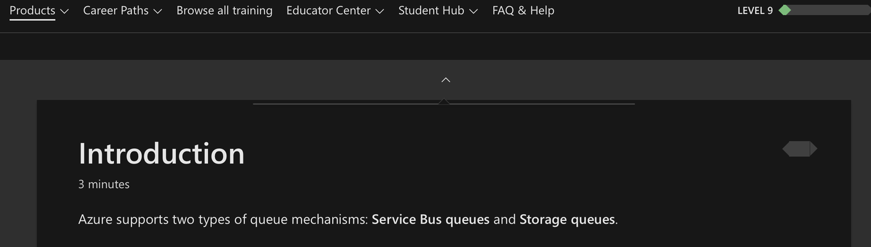Click the LEVEL 9 label
The width and height of the screenshot is (871, 247).
755,10
